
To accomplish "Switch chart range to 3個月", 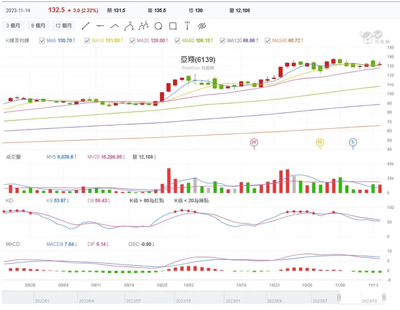I will 14,25.
